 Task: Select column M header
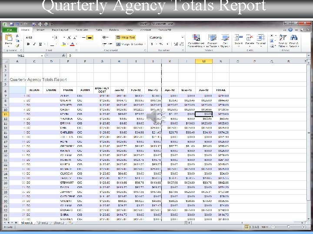coord(204,62)
